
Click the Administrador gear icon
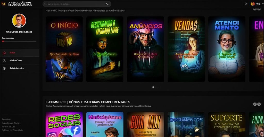(4, 68)
